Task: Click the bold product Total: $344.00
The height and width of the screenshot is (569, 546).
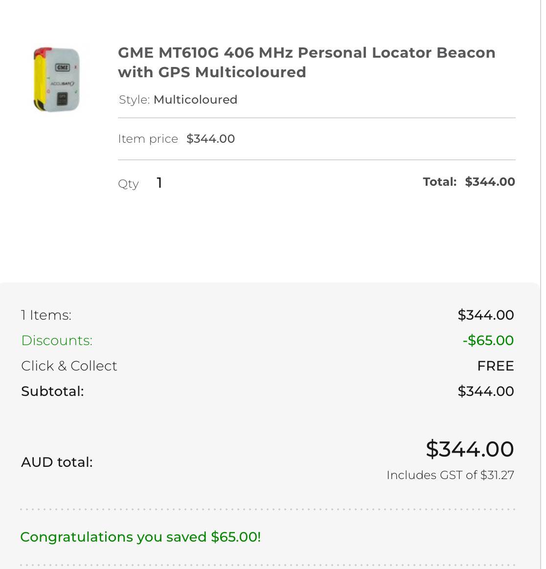Action: (469, 182)
